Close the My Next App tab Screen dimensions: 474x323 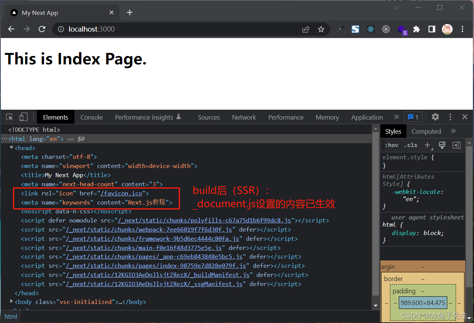tap(112, 13)
